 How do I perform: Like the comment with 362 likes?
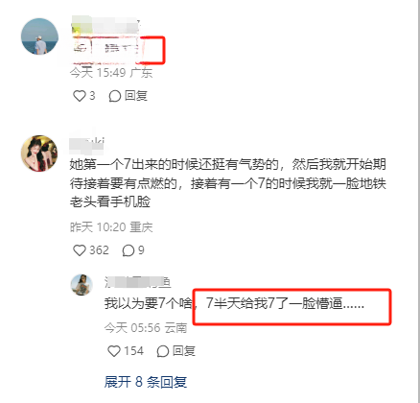coord(80,250)
